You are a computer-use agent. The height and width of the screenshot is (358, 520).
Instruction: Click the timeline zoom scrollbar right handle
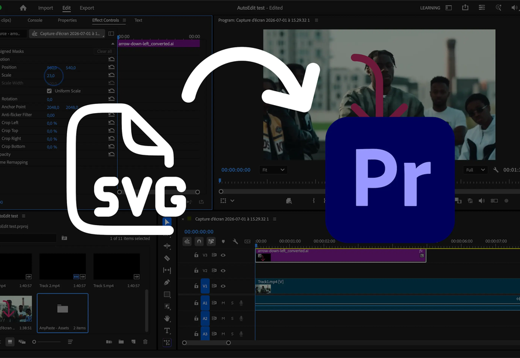[228, 343]
